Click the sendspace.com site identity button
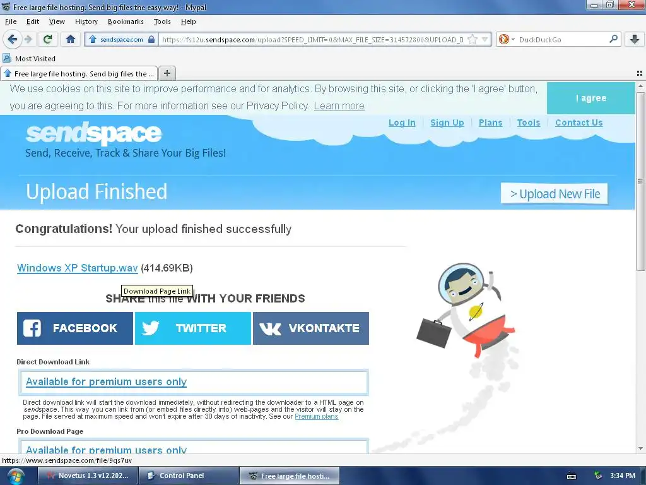Image resolution: width=646 pixels, height=485 pixels. point(122,40)
